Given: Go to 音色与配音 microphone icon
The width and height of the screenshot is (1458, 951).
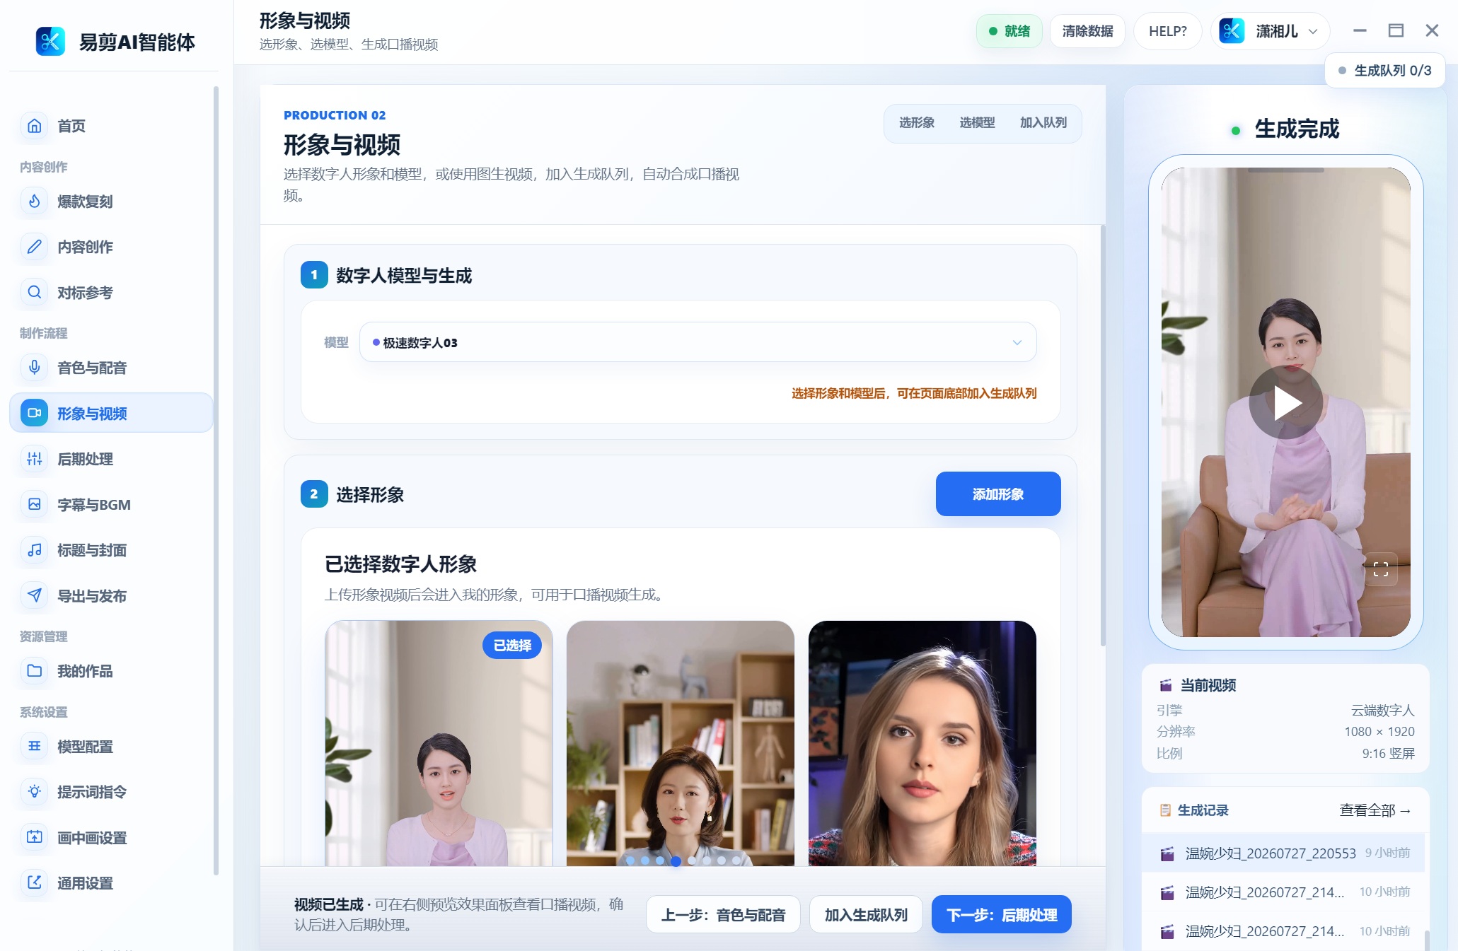Looking at the screenshot, I should (x=34, y=368).
